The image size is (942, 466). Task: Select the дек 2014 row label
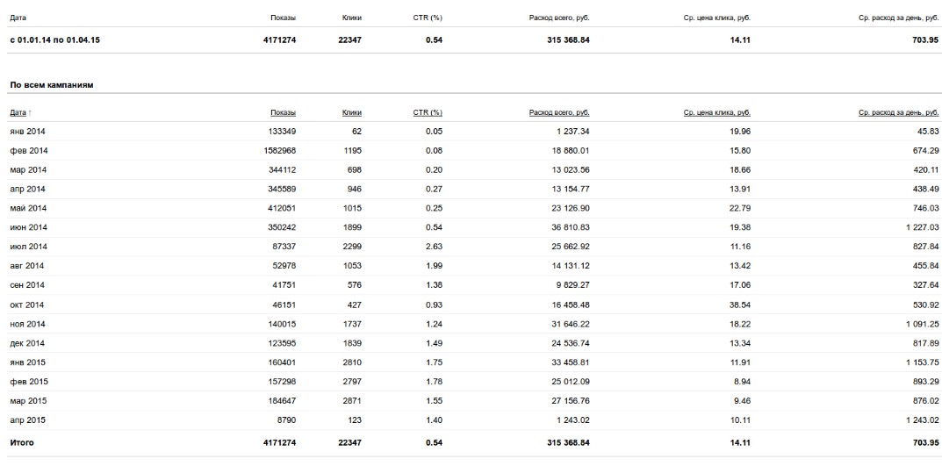click(x=27, y=343)
